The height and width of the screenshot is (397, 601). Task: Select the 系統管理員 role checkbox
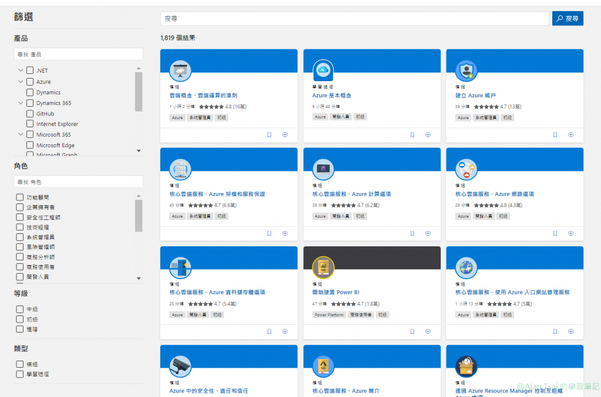click(20, 237)
